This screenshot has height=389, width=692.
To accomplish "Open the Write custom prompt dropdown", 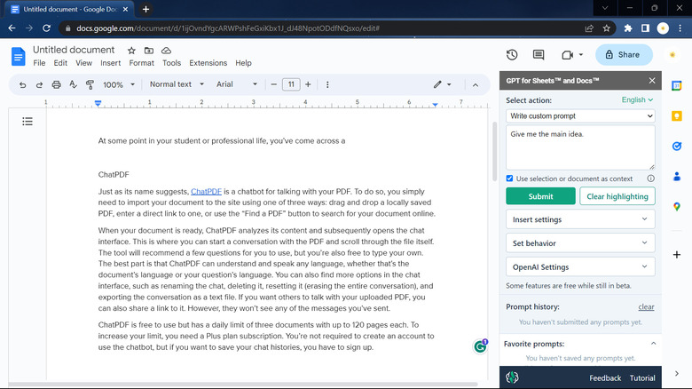I will (580, 115).
